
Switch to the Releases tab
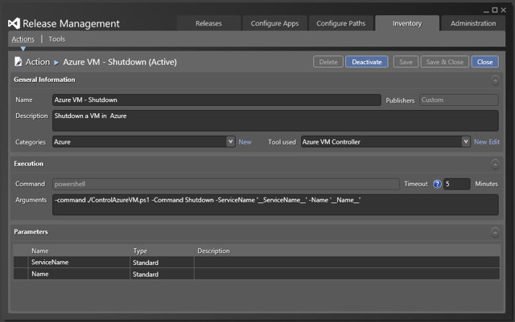pos(208,23)
